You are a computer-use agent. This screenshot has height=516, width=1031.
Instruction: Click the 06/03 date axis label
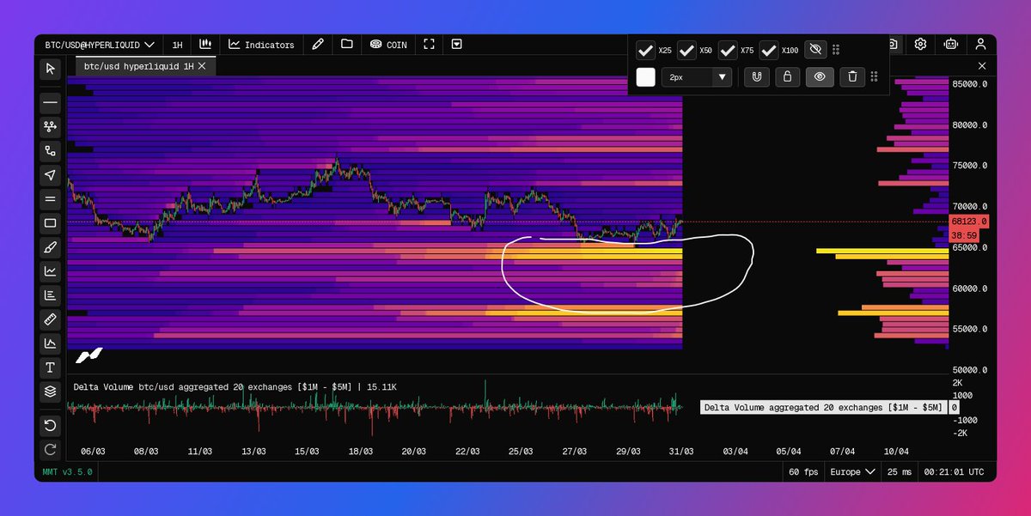93,451
